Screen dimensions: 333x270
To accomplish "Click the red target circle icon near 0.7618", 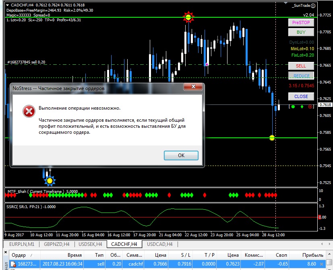I will (310, 106).
